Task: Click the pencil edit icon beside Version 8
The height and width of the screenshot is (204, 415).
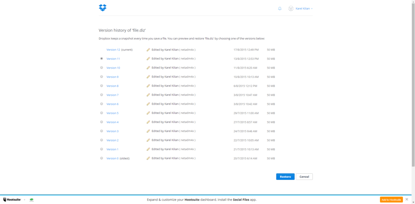Action: [148, 86]
